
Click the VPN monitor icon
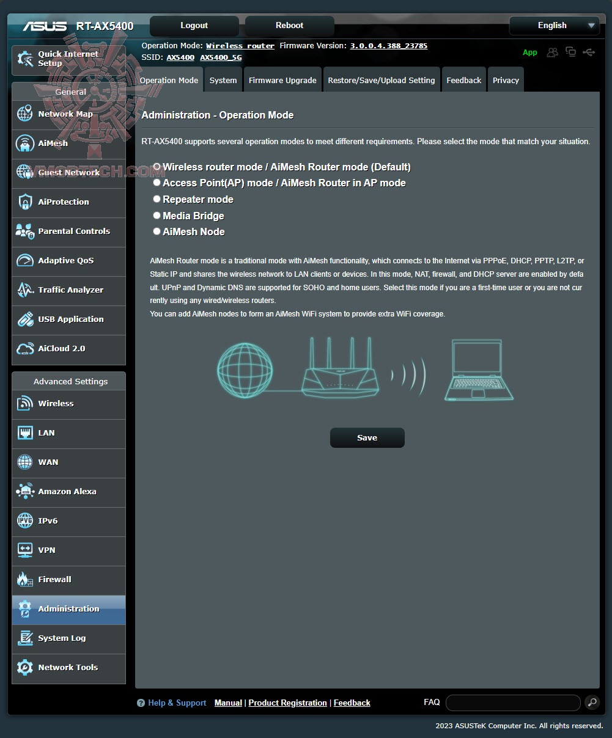25,550
